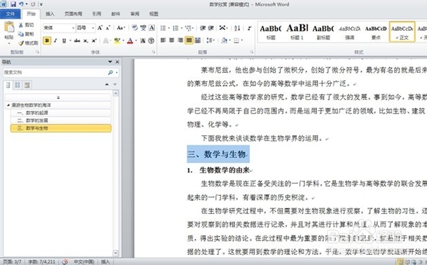Click the search magnifier in navigation pane

(110, 72)
